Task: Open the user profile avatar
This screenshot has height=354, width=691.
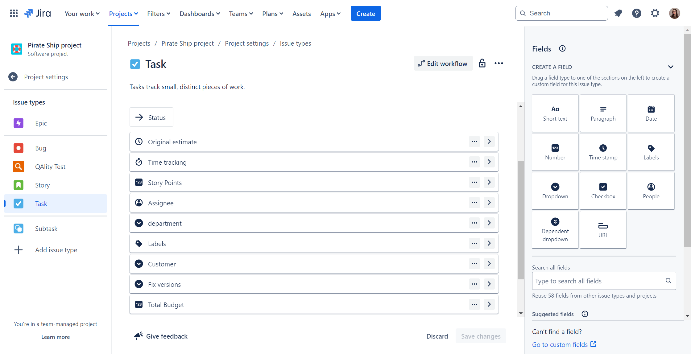Action: (675, 13)
